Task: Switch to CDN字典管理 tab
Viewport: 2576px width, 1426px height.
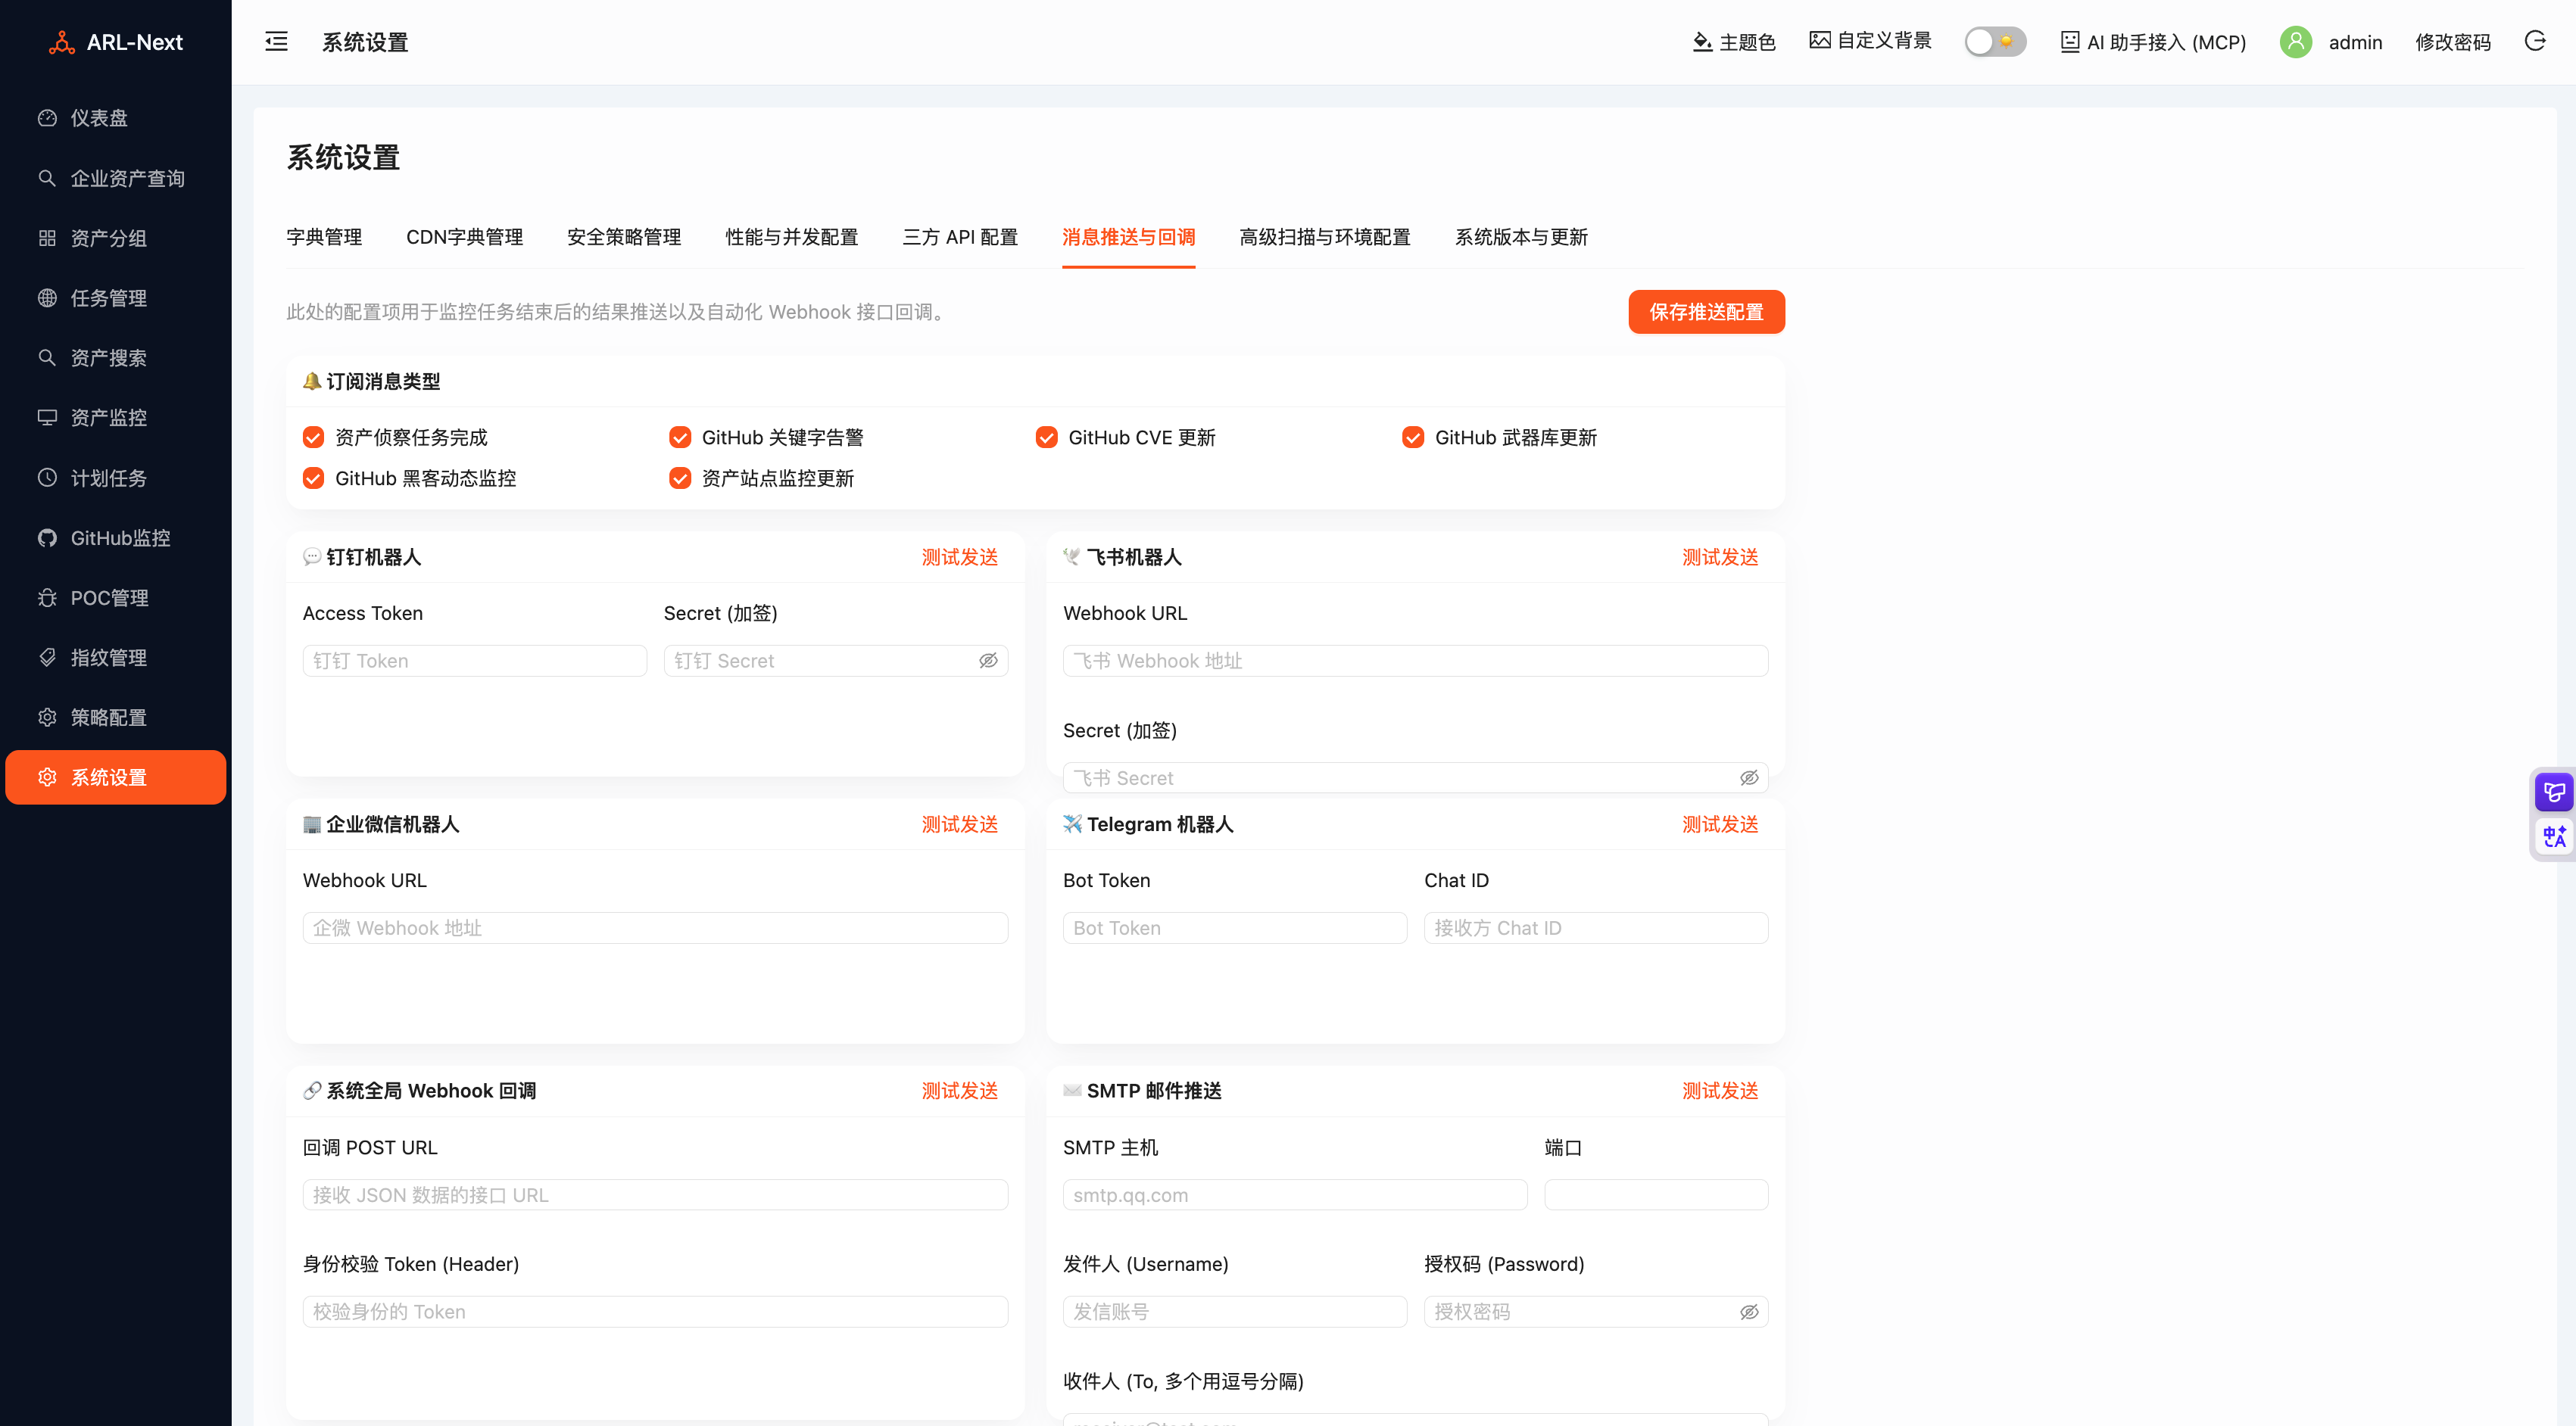Action: coord(464,237)
